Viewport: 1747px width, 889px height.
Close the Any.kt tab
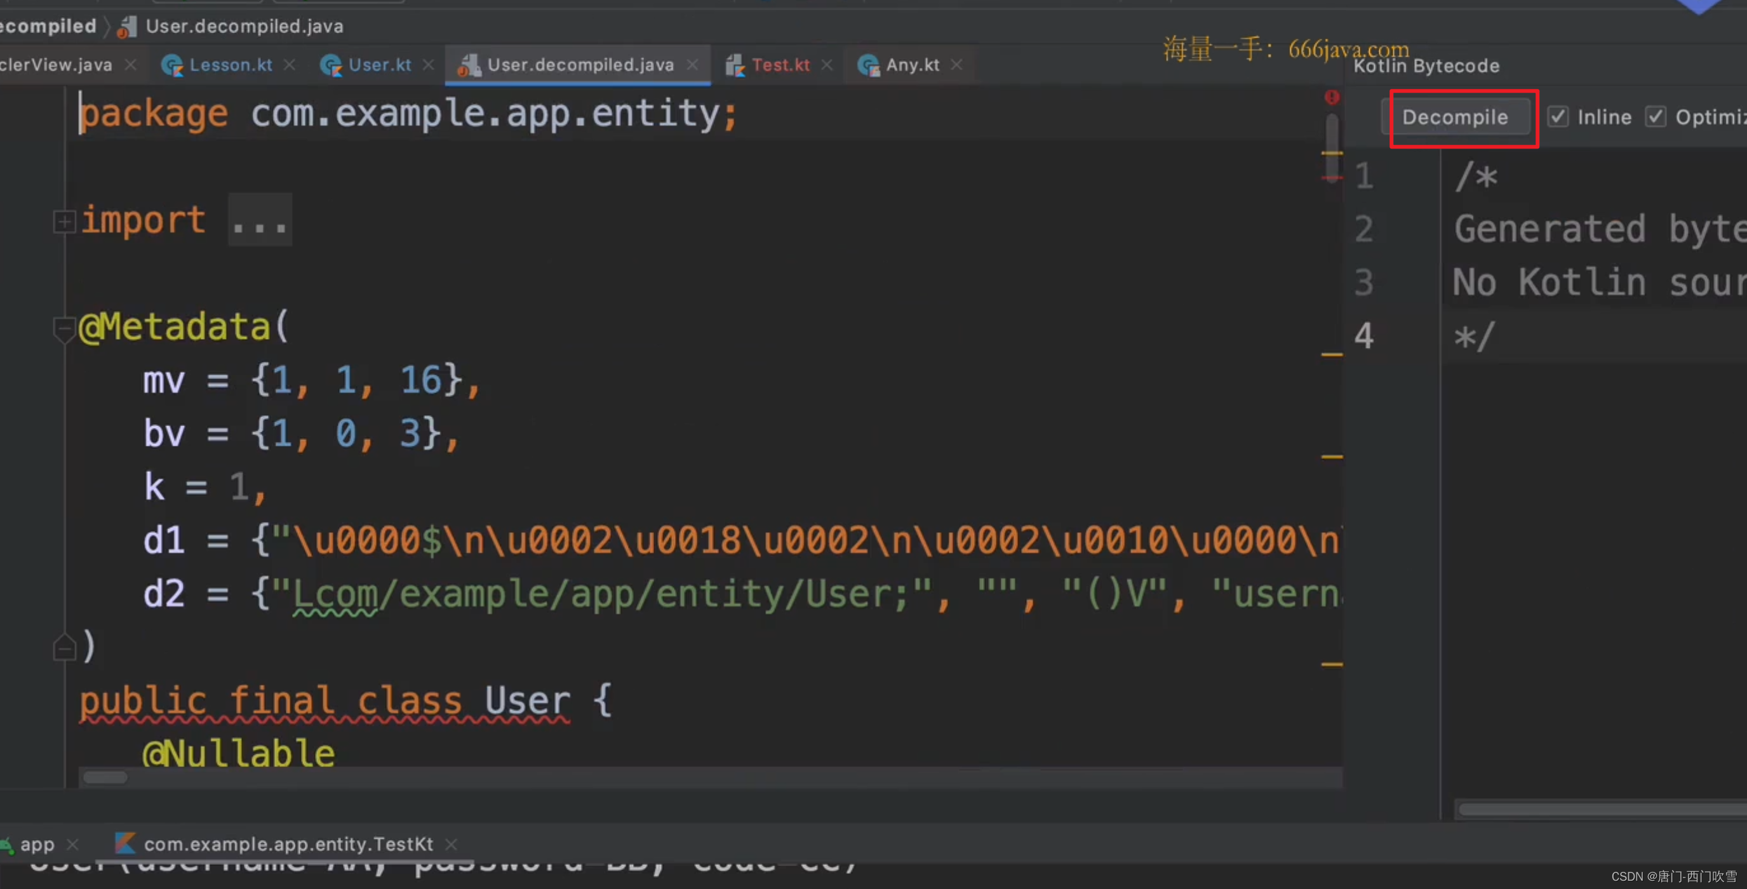pos(956,64)
